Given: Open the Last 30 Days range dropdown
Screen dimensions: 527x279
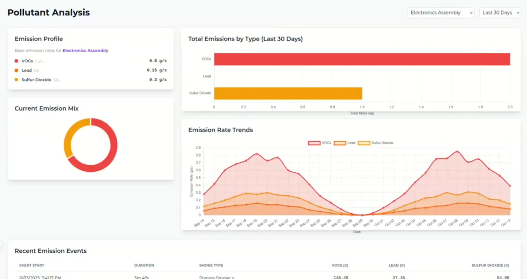Looking at the screenshot, I should point(500,13).
